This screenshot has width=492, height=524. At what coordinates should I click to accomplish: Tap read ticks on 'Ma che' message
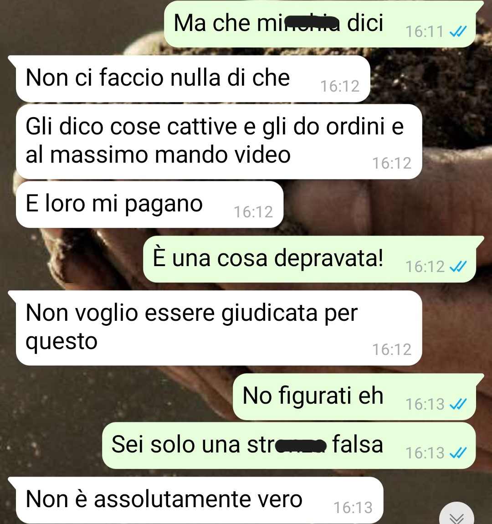tap(458, 32)
